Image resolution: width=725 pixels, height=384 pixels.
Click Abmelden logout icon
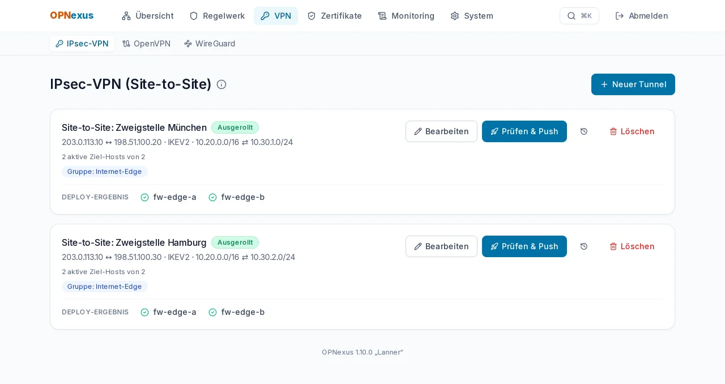pos(620,16)
